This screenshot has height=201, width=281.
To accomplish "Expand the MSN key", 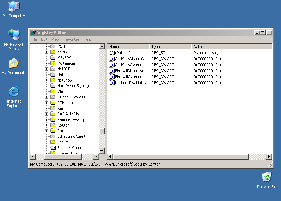I will [46, 46].
